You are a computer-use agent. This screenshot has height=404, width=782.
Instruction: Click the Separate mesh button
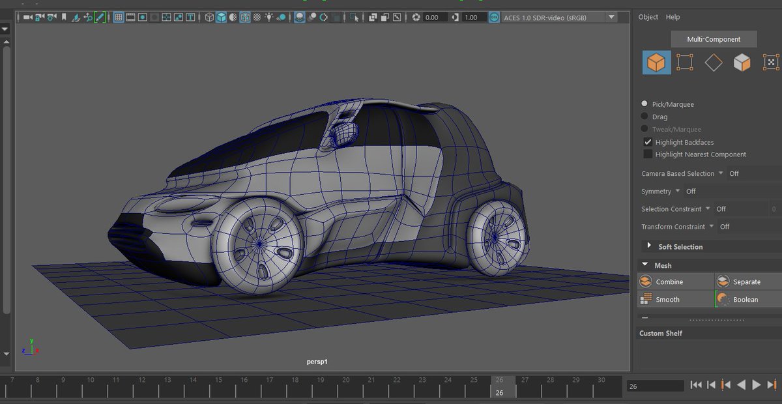[748, 281]
